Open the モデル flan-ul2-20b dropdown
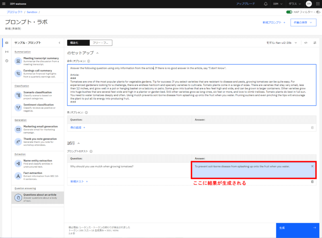 tap(281, 43)
